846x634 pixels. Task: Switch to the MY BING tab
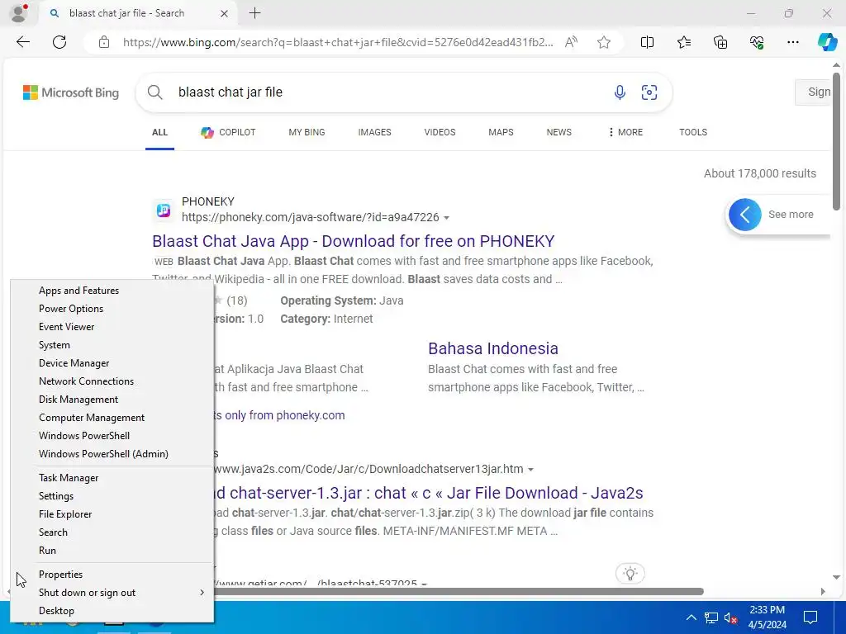click(x=307, y=132)
